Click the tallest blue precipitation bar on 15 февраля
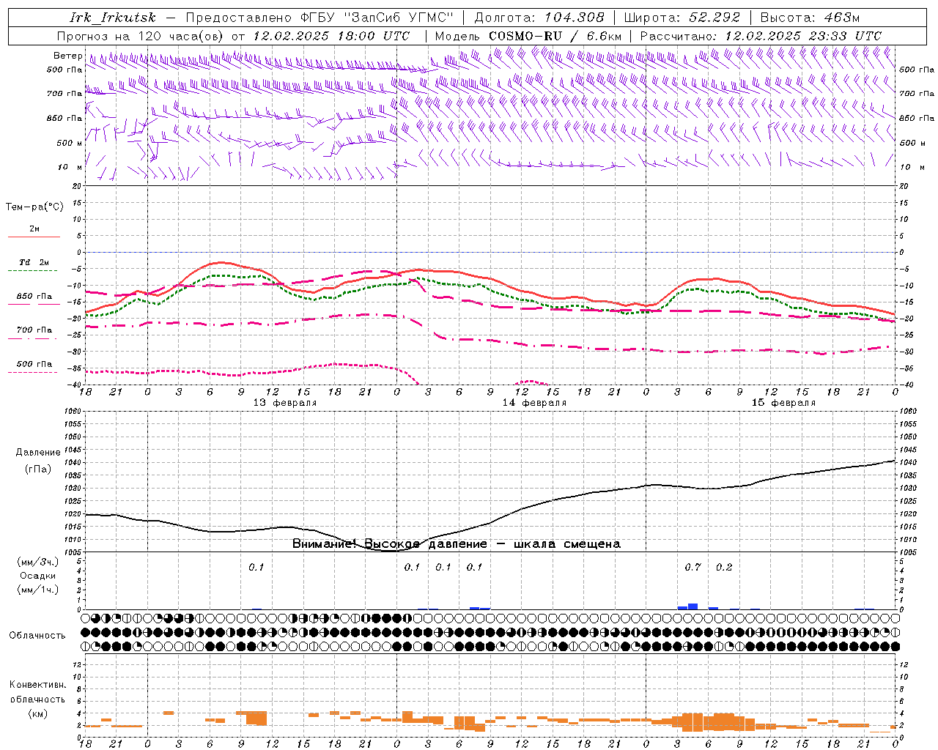This screenshot has height=750, width=938. [693, 606]
